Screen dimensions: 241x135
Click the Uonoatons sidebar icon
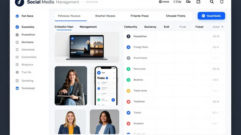[17, 49]
